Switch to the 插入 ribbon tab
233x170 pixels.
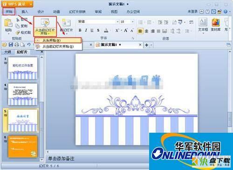click(25, 12)
